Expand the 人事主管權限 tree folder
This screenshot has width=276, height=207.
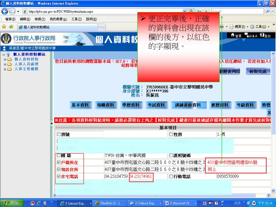coord(5,69)
